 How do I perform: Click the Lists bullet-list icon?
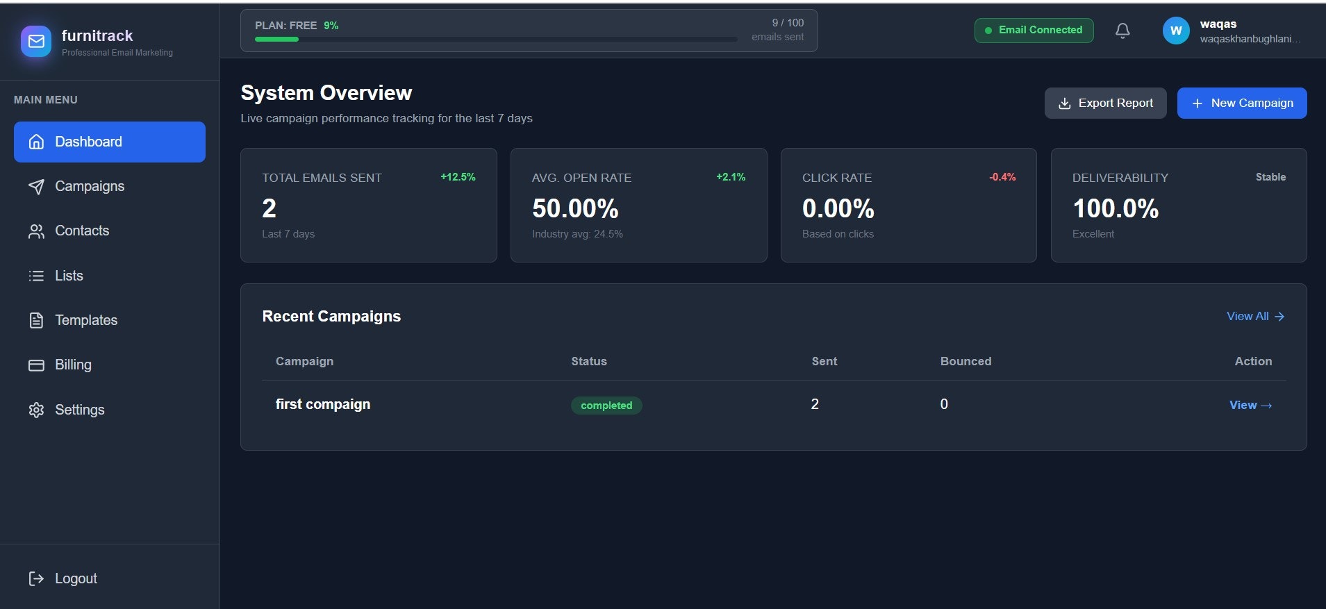(x=36, y=276)
